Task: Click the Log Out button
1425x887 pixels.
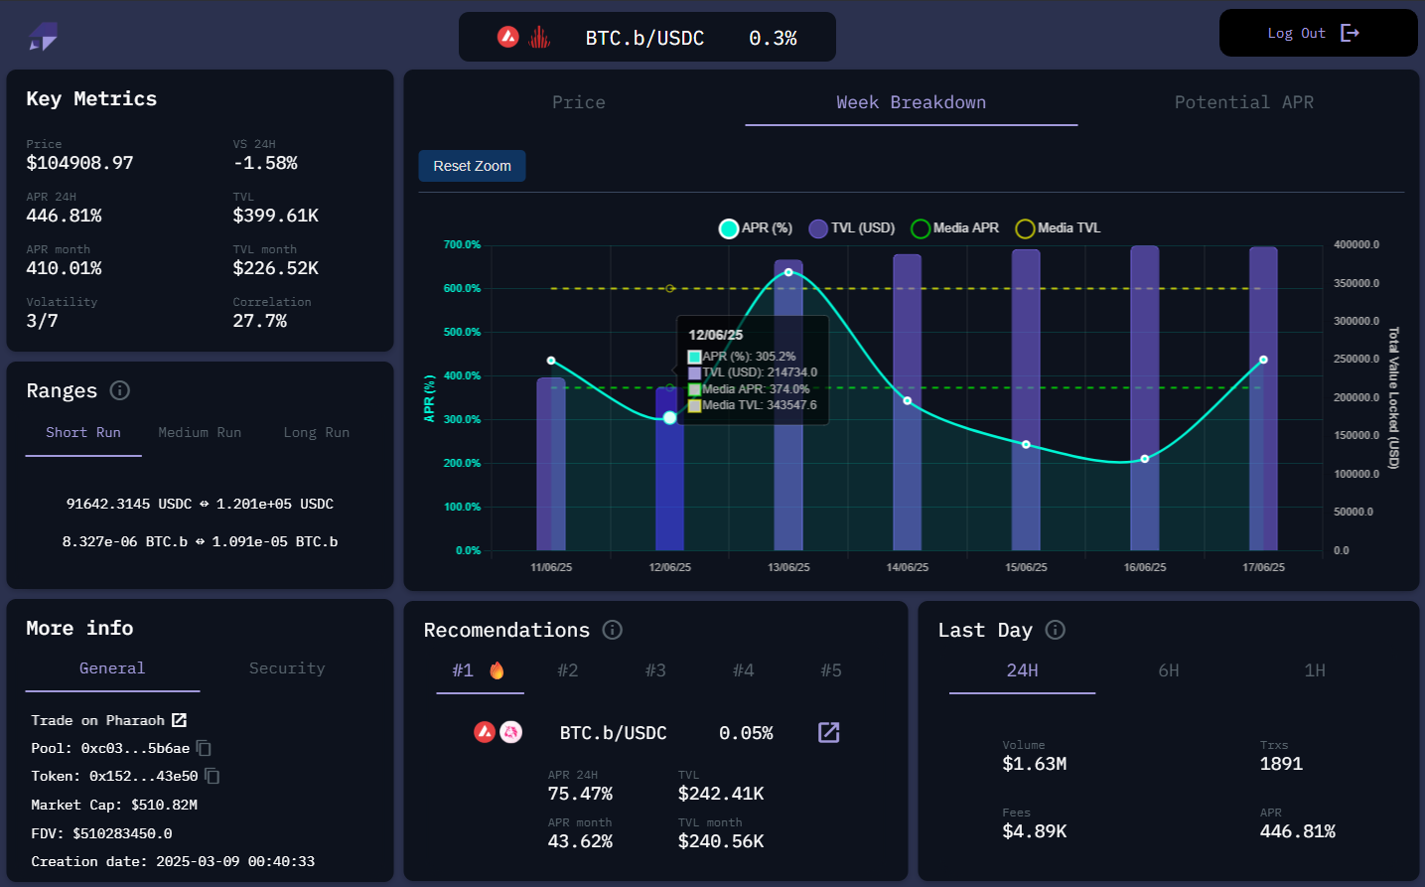Action: pyautogui.click(x=1318, y=32)
